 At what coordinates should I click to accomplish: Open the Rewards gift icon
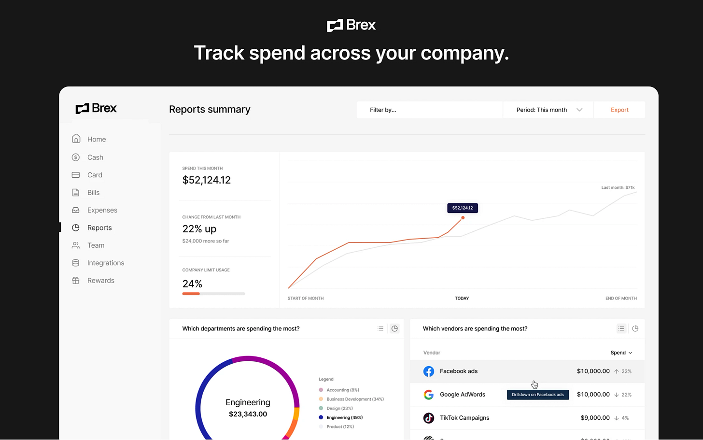pyautogui.click(x=76, y=280)
